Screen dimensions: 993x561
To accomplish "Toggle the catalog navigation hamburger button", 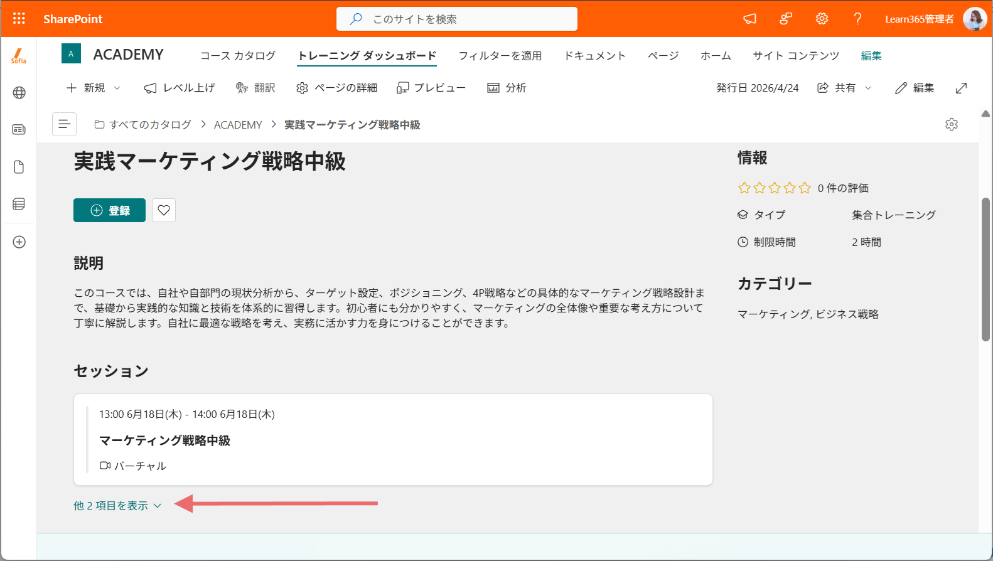I will click(64, 124).
